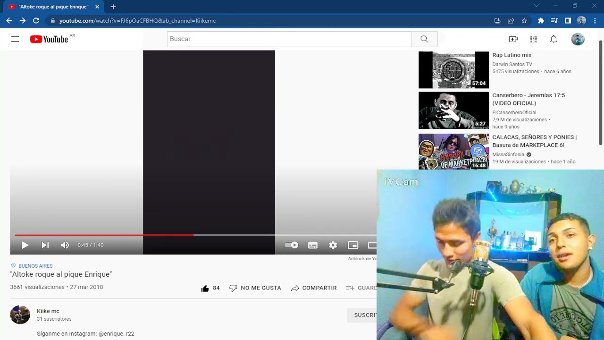Click the page vertical scrollbar
Viewport: 604px width, 340px height.
coord(601,92)
